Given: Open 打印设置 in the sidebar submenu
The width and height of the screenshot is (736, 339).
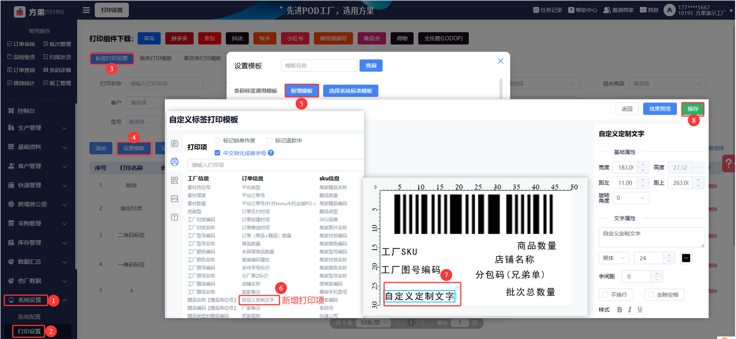Looking at the screenshot, I should click(29, 332).
